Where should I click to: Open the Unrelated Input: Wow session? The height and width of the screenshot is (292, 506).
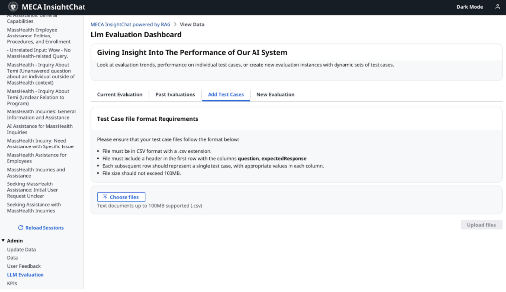click(39, 53)
